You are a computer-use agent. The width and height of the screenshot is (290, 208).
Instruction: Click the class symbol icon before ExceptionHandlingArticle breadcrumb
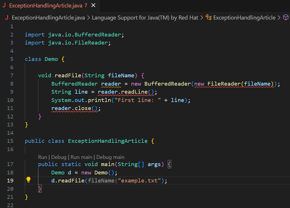(209, 18)
